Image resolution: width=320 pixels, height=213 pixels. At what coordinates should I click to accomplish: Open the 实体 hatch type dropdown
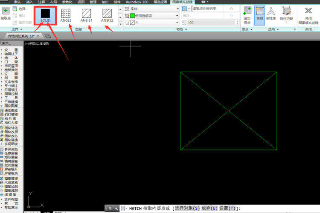pyautogui.click(x=177, y=9)
